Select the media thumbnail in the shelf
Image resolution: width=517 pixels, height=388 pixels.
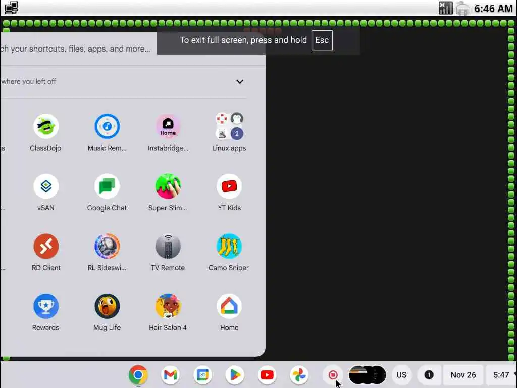click(x=368, y=375)
